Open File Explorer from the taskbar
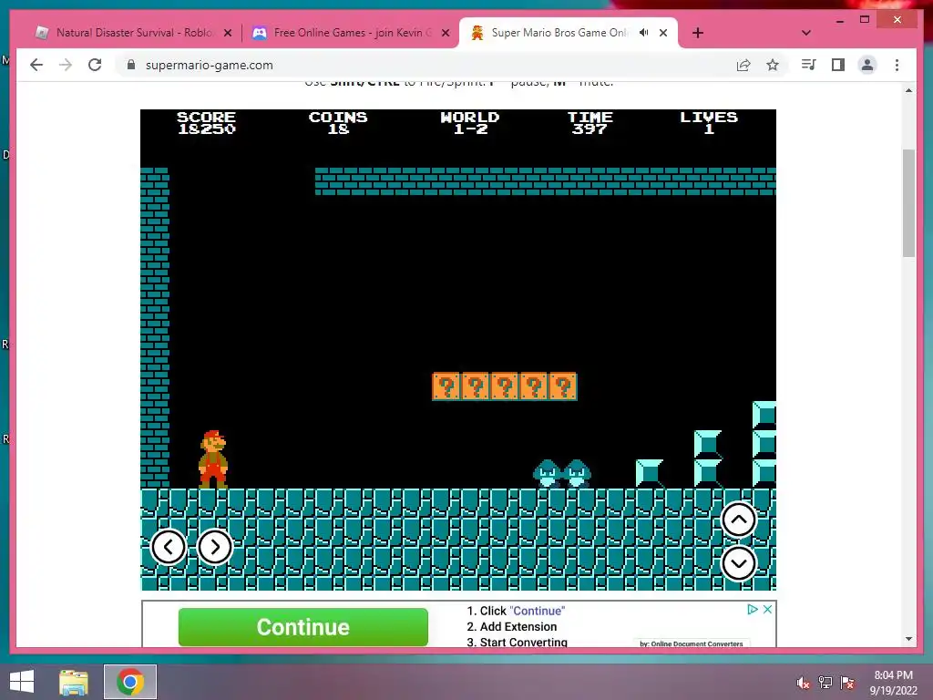The image size is (933, 700). tap(74, 682)
